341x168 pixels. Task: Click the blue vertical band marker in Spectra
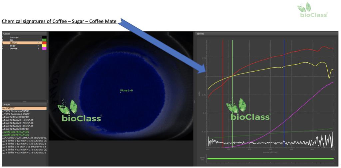point(284,93)
